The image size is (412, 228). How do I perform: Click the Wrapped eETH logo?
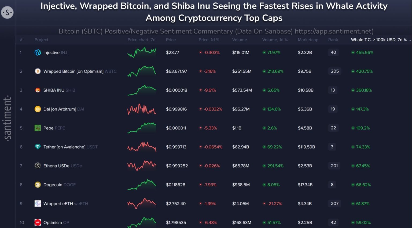pyautogui.click(x=38, y=203)
